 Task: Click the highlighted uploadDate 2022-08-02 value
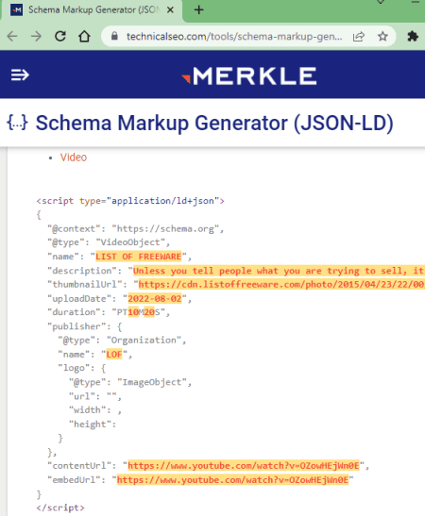click(155, 298)
